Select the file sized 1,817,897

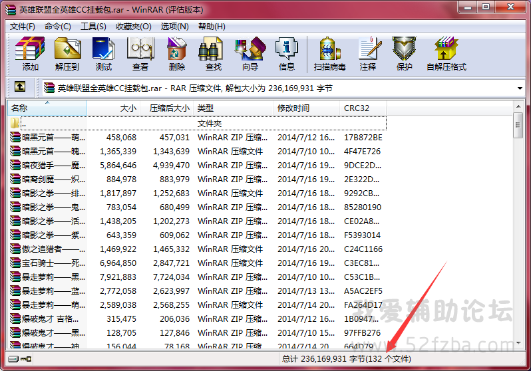point(198,193)
